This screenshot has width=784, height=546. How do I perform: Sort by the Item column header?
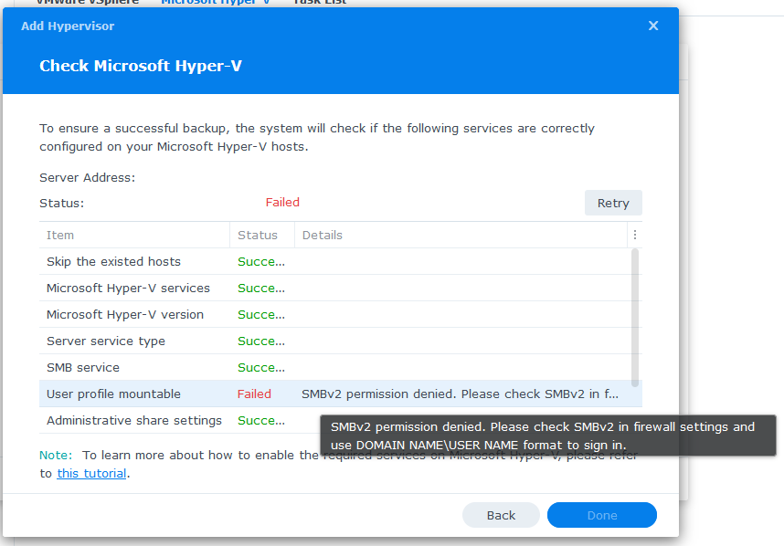pyautogui.click(x=134, y=235)
